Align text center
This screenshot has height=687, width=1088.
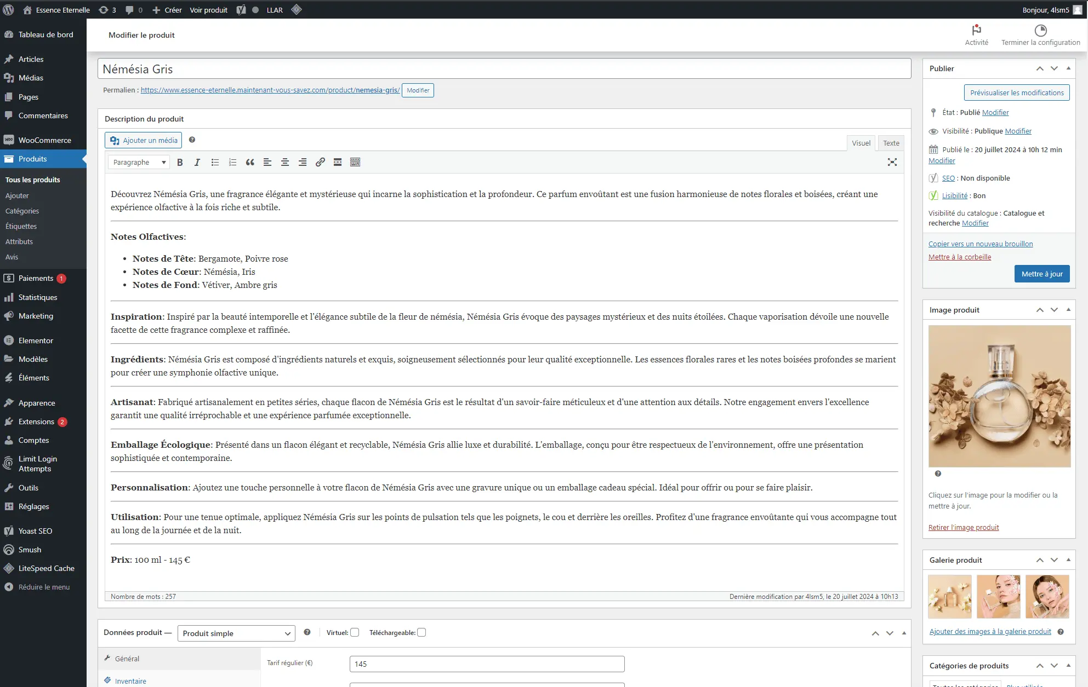pos(285,162)
